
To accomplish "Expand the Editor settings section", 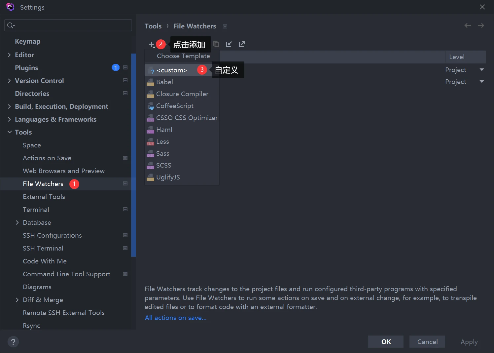I will coord(9,55).
